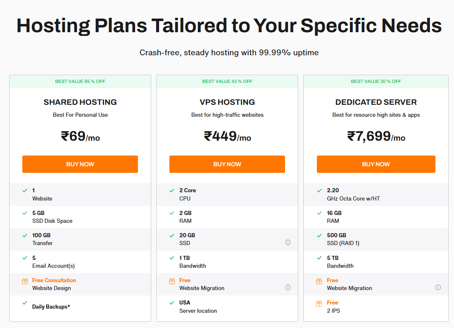Click gift icon beside Free 2 IPS

pos(319,304)
